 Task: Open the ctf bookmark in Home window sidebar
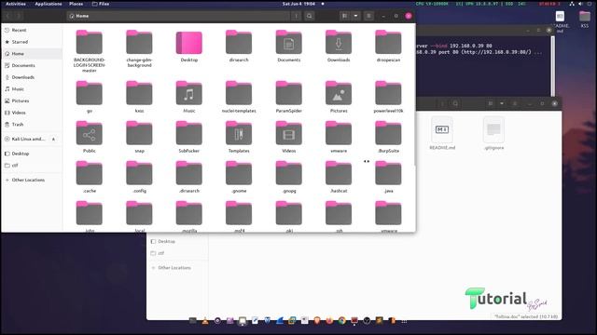[x=31, y=166]
